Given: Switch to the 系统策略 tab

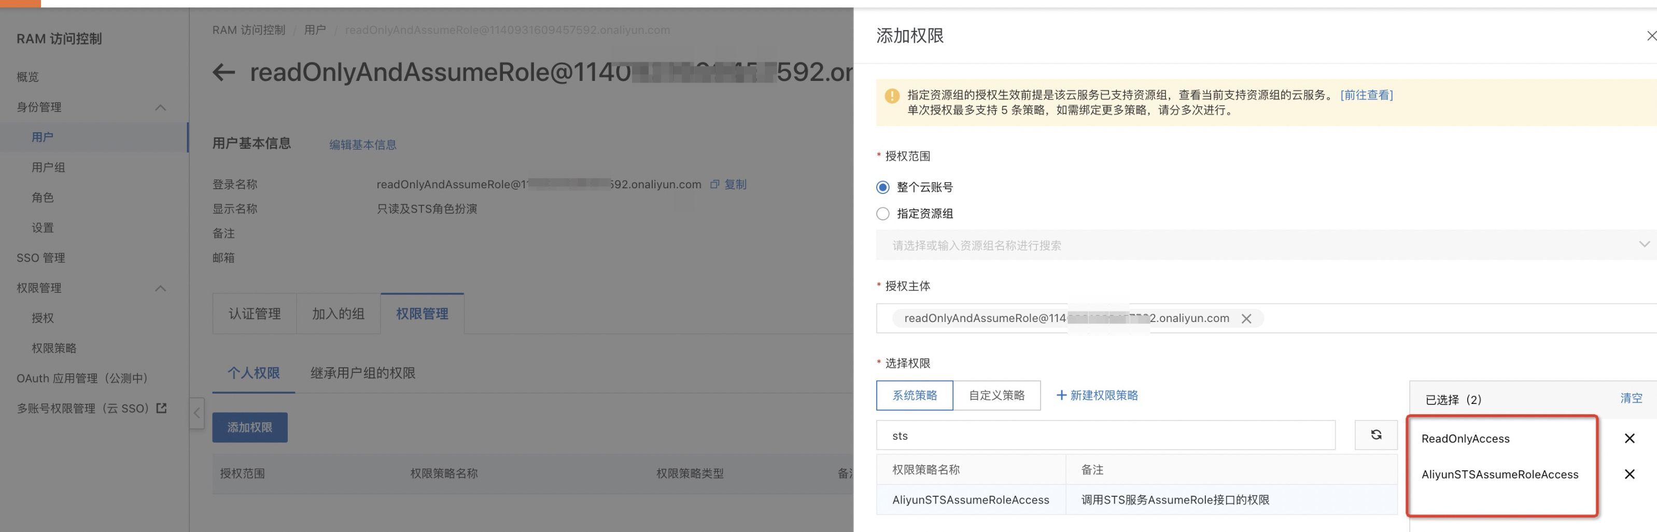Looking at the screenshot, I should (x=915, y=396).
